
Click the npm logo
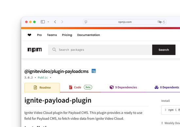(x=35, y=50)
